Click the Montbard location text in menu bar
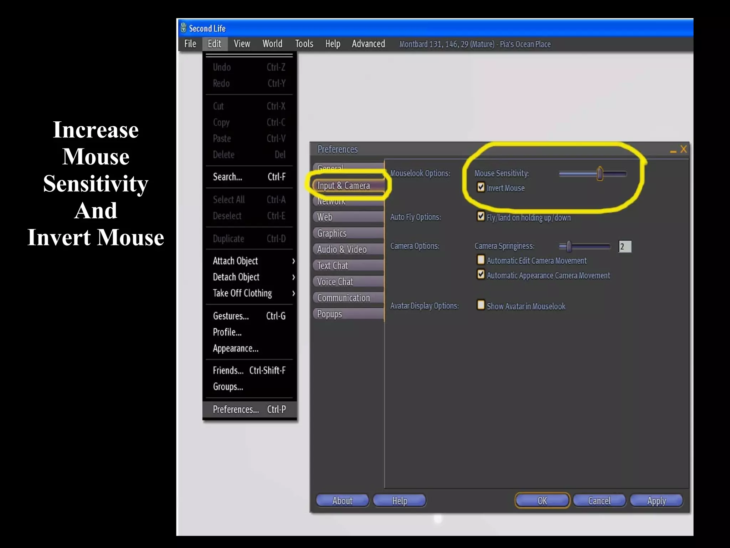The width and height of the screenshot is (730, 548). pyautogui.click(x=475, y=44)
